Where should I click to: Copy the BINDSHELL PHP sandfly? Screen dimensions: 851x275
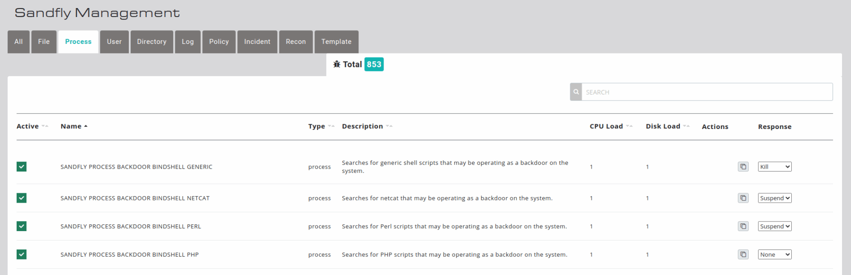pos(743,255)
